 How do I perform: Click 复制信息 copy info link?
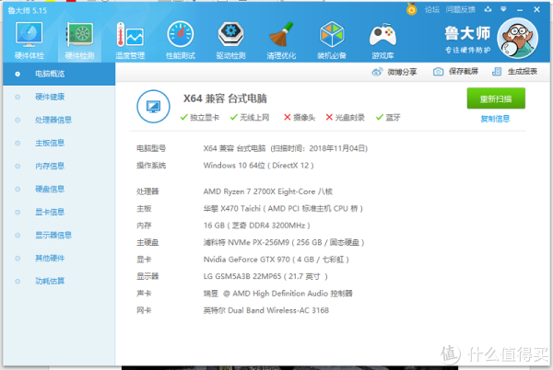tap(495, 119)
